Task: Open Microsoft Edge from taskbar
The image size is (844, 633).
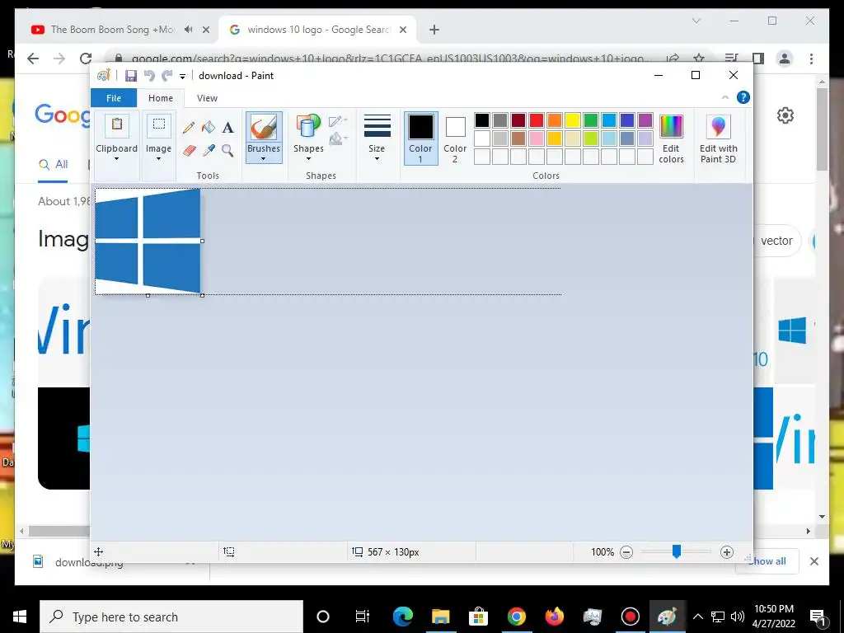Action: tap(402, 617)
